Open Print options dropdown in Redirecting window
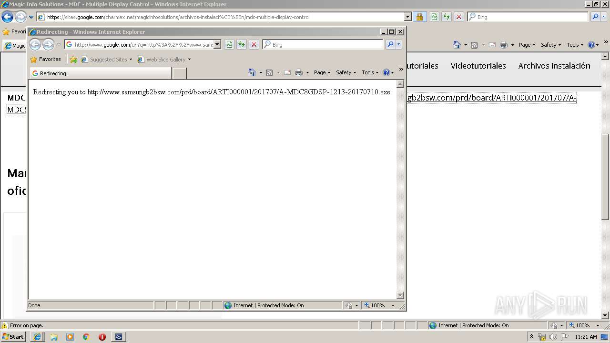This screenshot has width=610, height=343. point(307,73)
